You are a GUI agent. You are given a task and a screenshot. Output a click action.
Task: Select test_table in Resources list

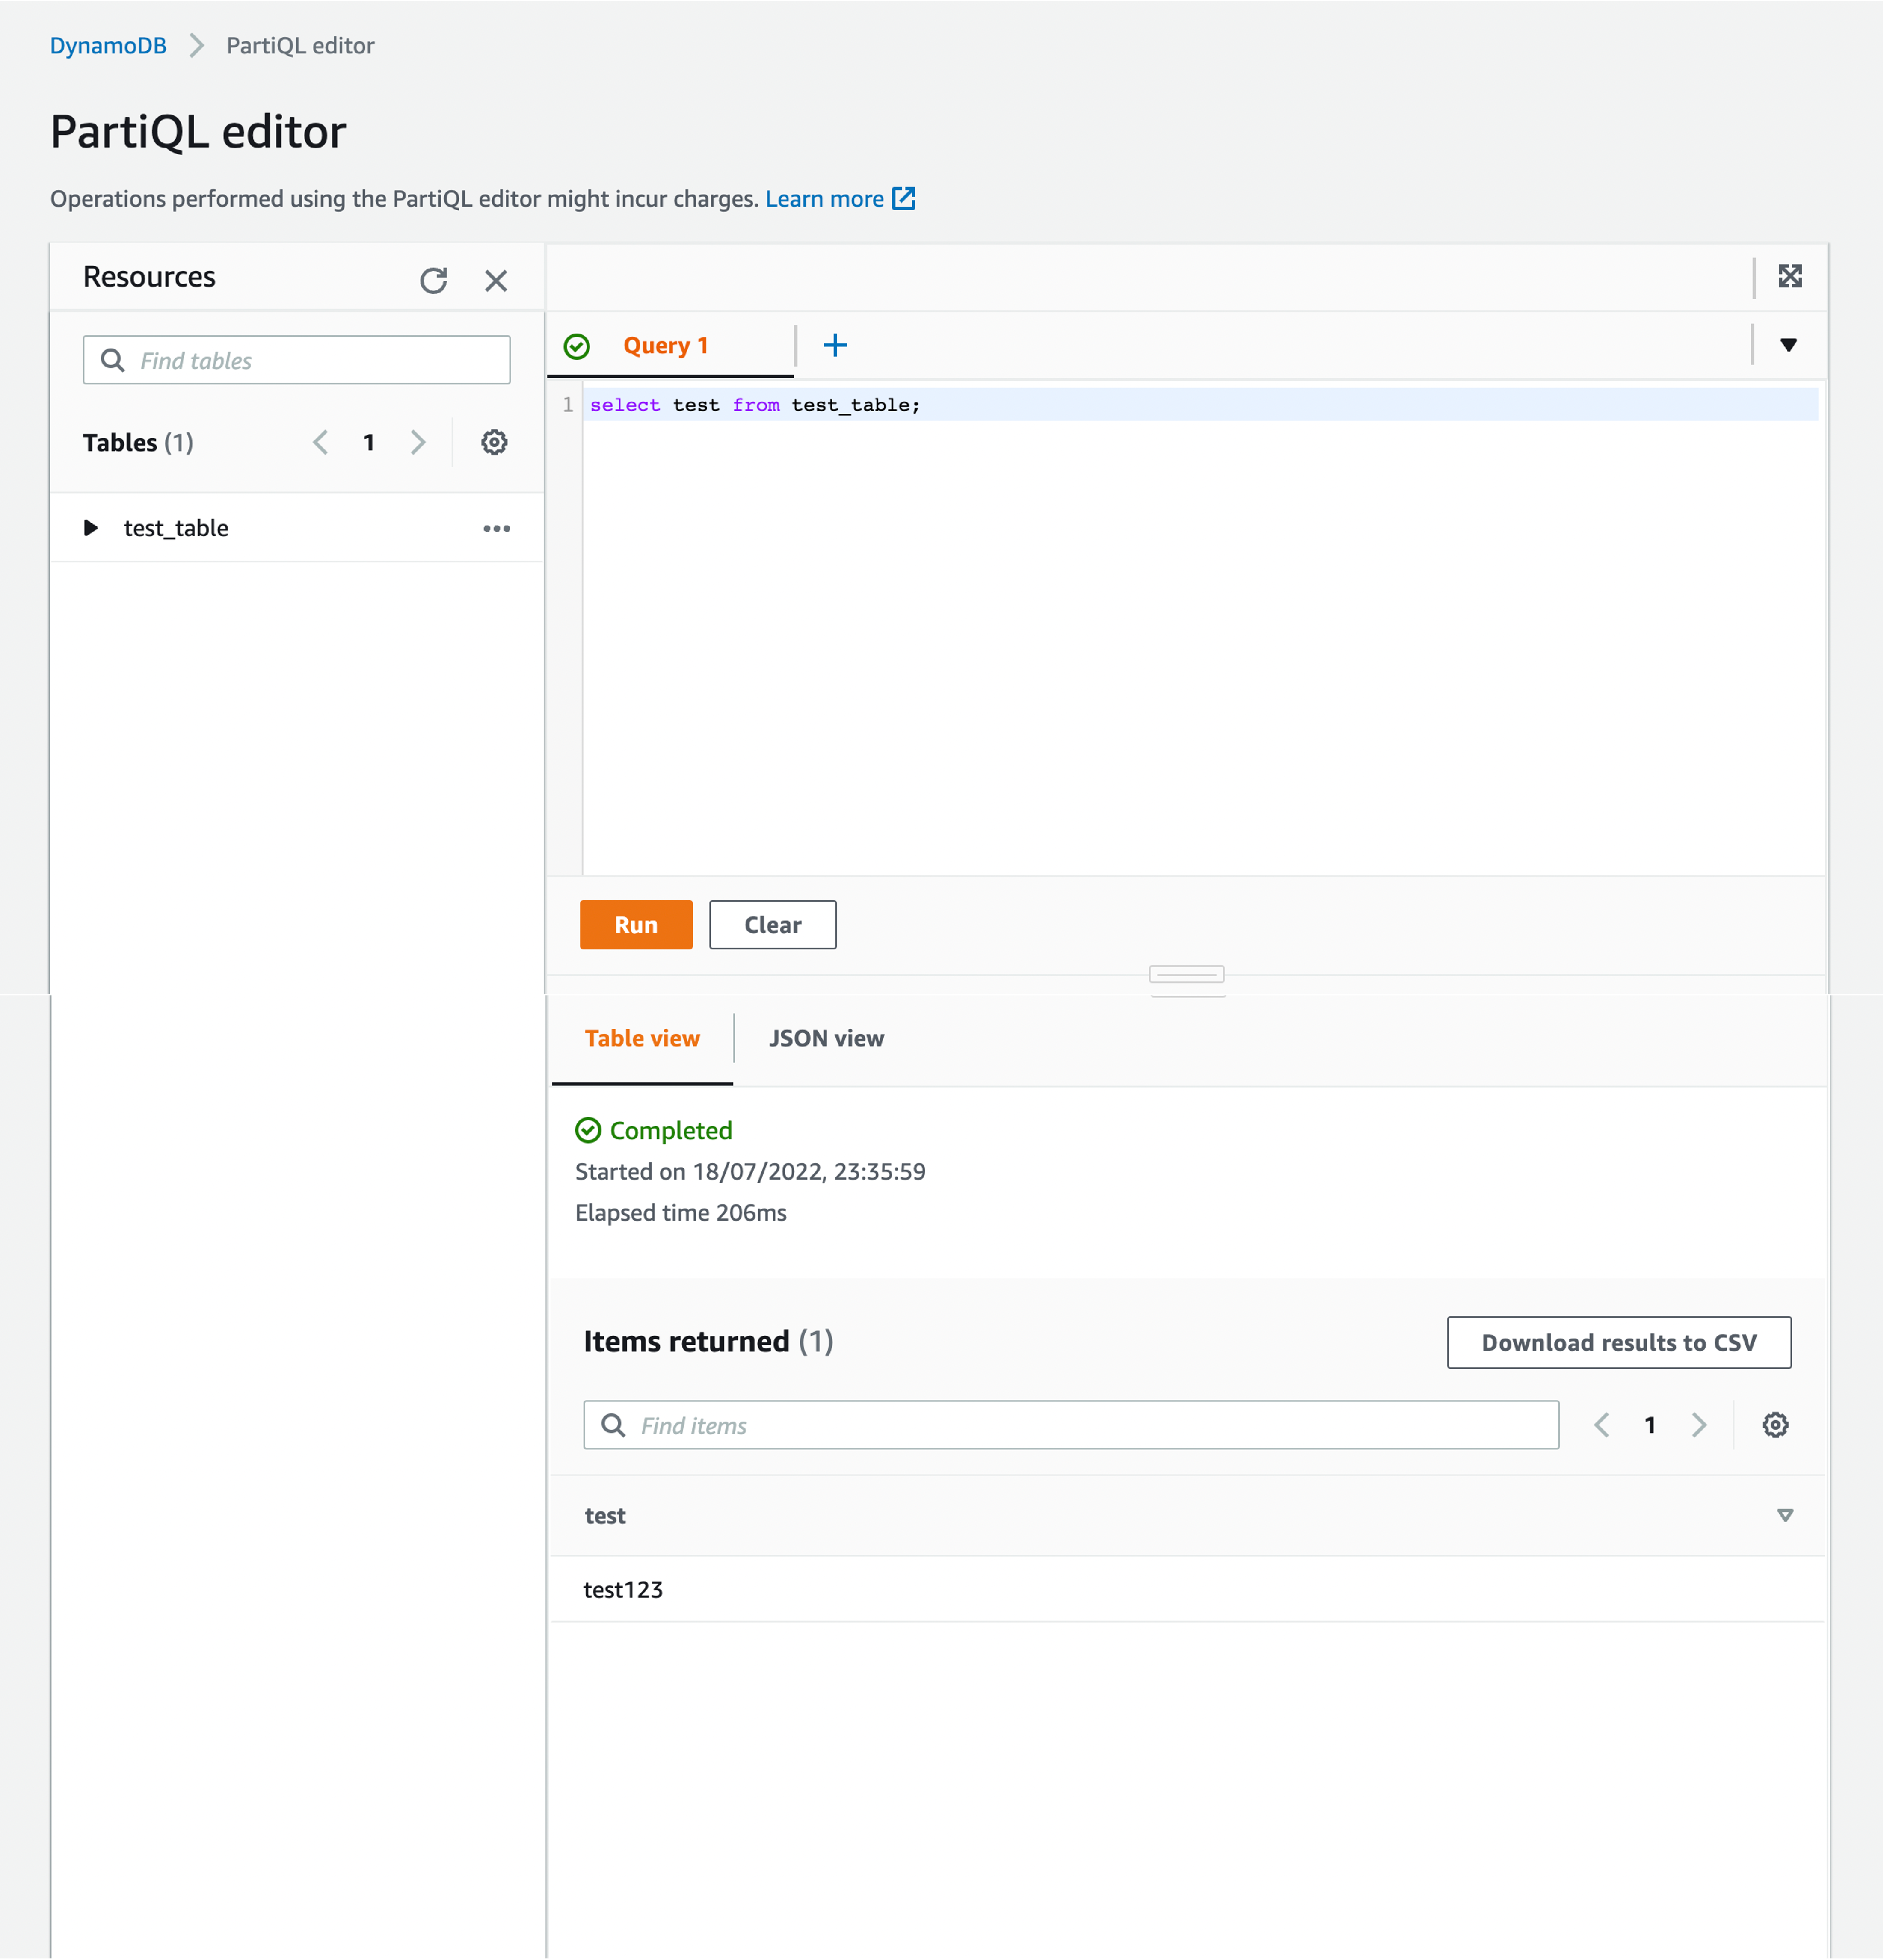point(176,528)
